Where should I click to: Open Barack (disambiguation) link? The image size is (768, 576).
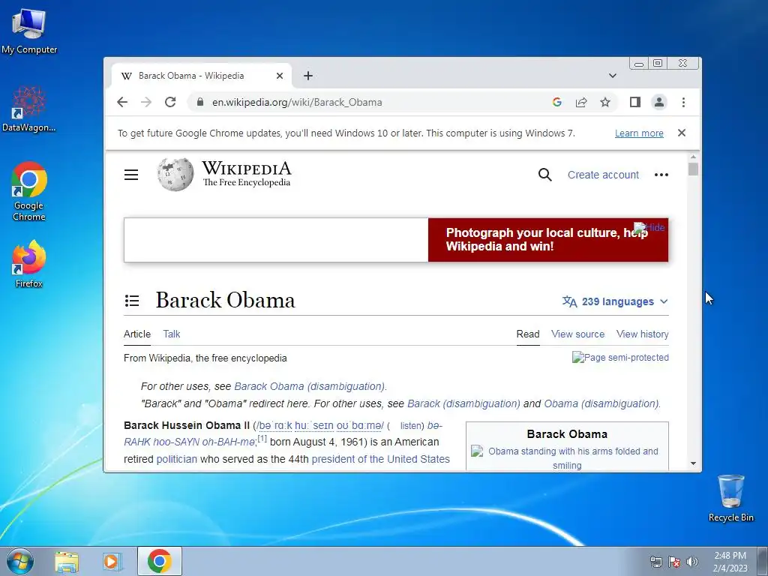point(463,403)
